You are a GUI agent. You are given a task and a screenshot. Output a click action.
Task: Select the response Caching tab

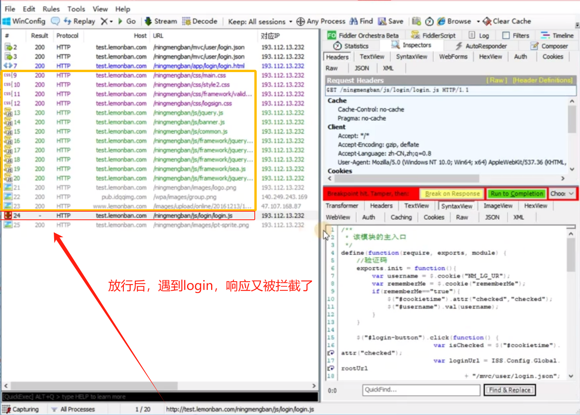pyautogui.click(x=401, y=217)
